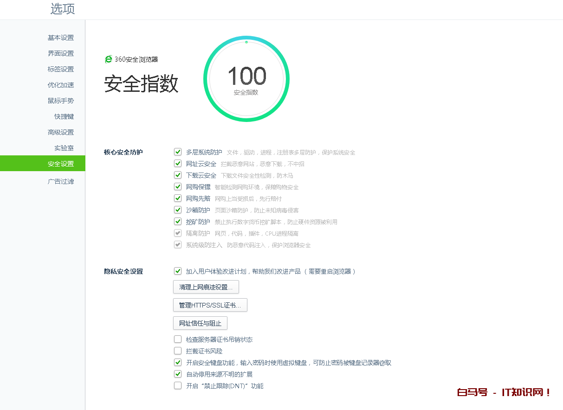Open 鼠标手势 settings

click(60, 101)
